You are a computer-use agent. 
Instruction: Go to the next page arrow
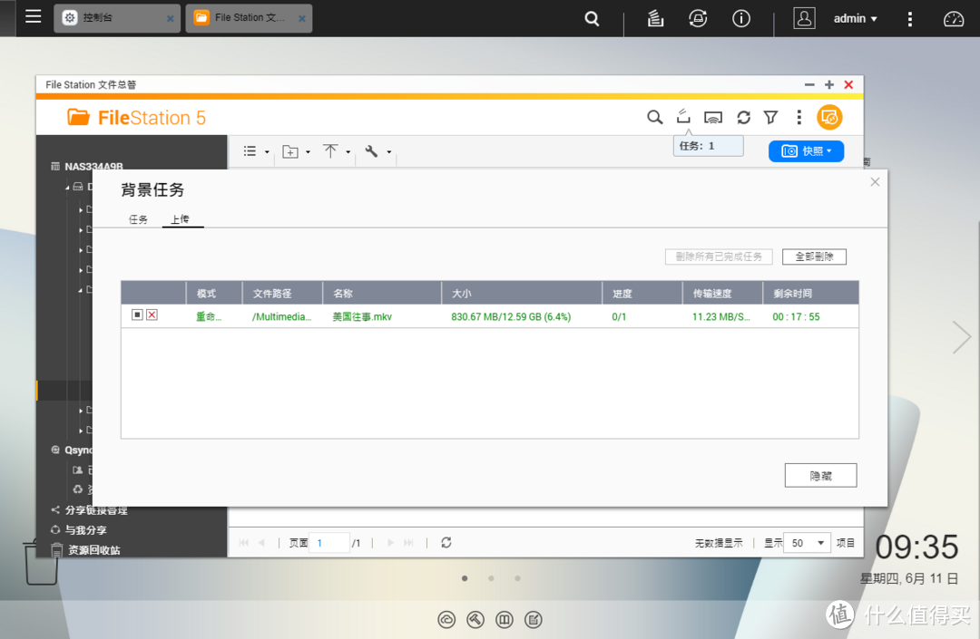(x=390, y=543)
